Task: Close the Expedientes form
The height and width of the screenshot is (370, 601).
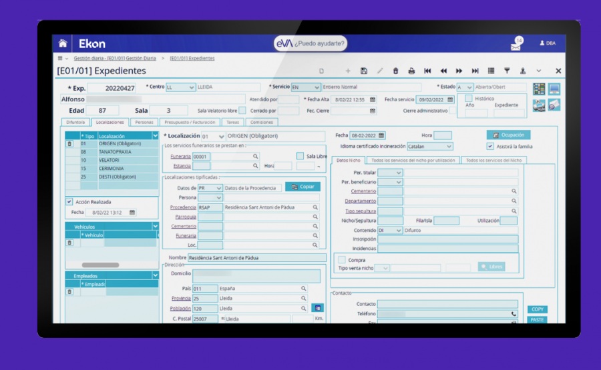Action: coord(558,71)
